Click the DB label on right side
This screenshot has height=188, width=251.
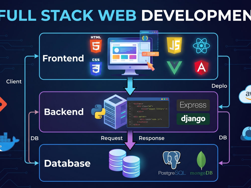223,138
